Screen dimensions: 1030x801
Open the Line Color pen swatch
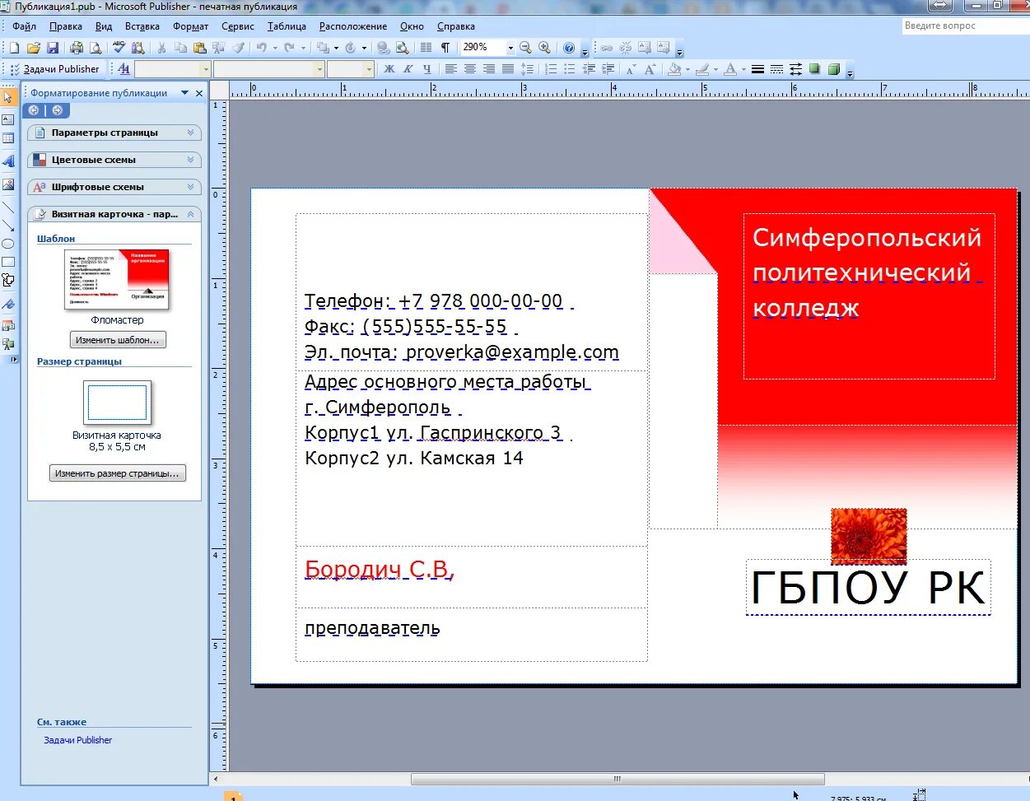point(702,69)
